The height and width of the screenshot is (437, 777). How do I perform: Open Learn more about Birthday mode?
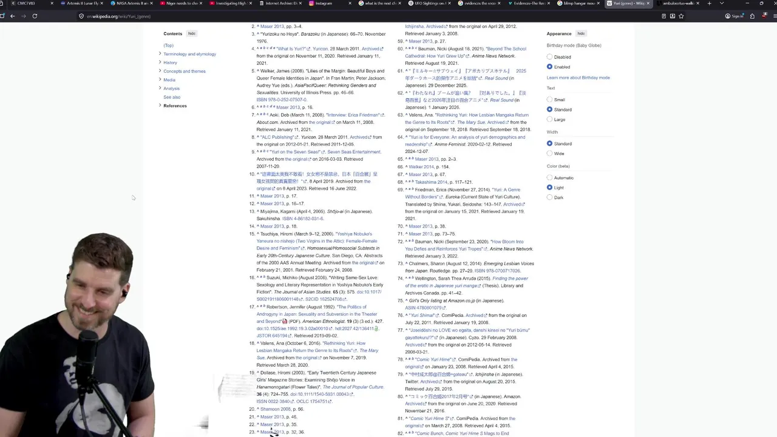click(x=578, y=78)
